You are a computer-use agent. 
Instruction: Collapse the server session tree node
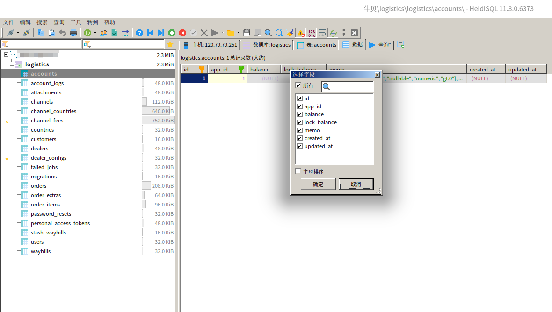[7, 55]
